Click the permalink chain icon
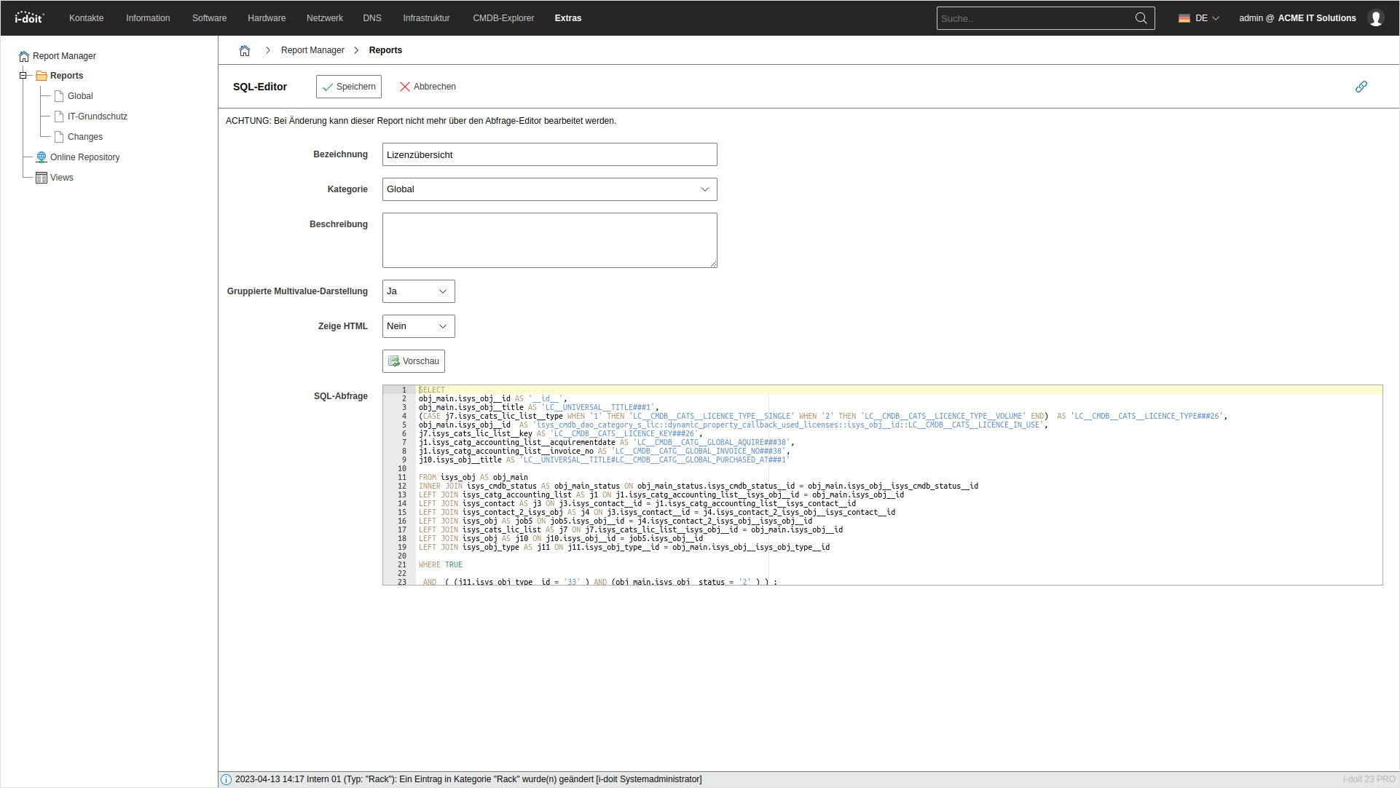 [x=1361, y=87]
